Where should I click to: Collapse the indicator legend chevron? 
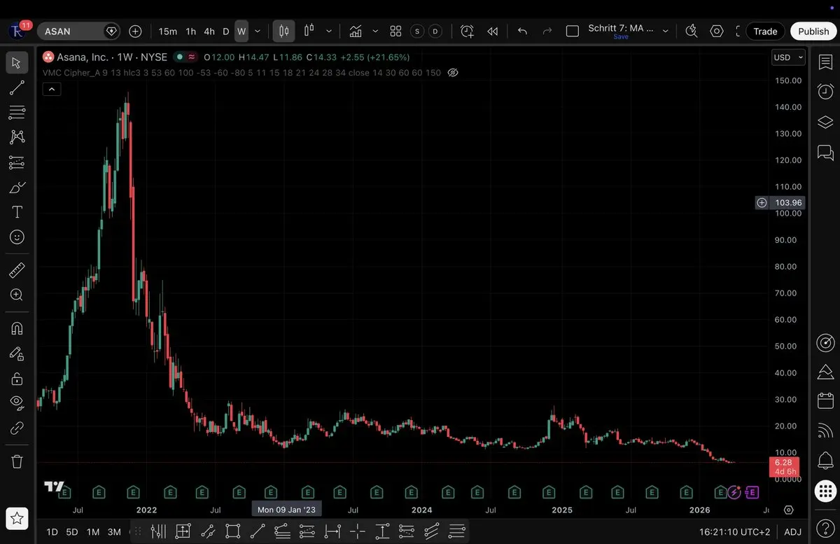52,89
